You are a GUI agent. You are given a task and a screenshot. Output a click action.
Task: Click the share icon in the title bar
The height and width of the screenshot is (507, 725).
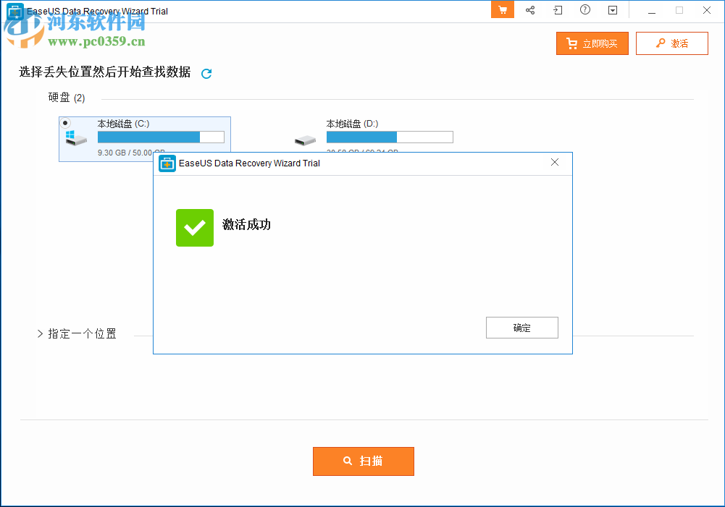click(x=529, y=10)
